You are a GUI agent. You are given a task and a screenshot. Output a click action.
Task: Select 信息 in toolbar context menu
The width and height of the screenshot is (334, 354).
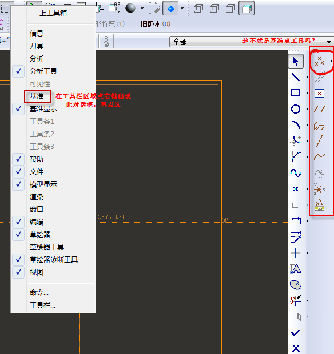pyautogui.click(x=37, y=34)
